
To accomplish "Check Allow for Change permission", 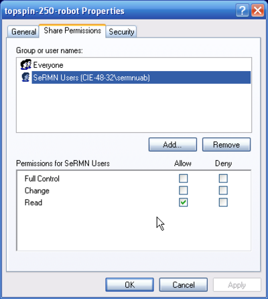I will coord(184,190).
